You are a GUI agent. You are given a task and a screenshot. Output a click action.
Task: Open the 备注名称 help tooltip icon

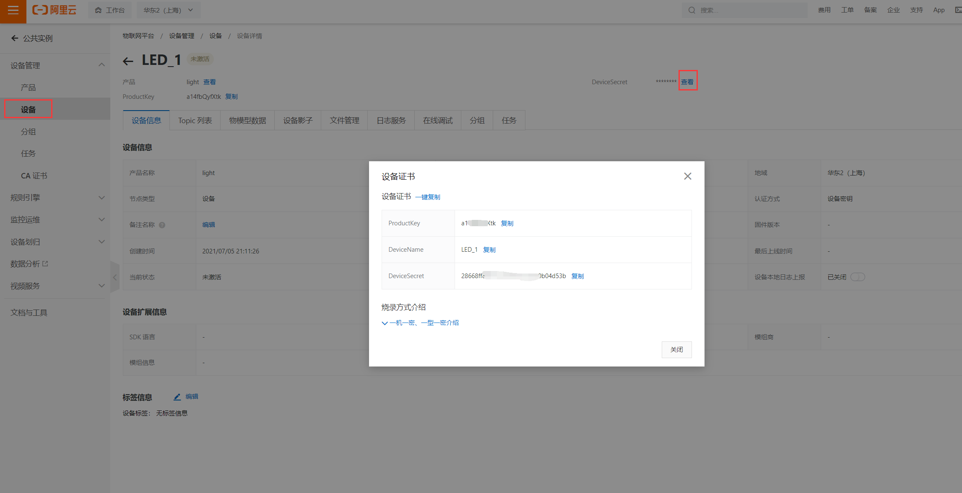coord(162,225)
